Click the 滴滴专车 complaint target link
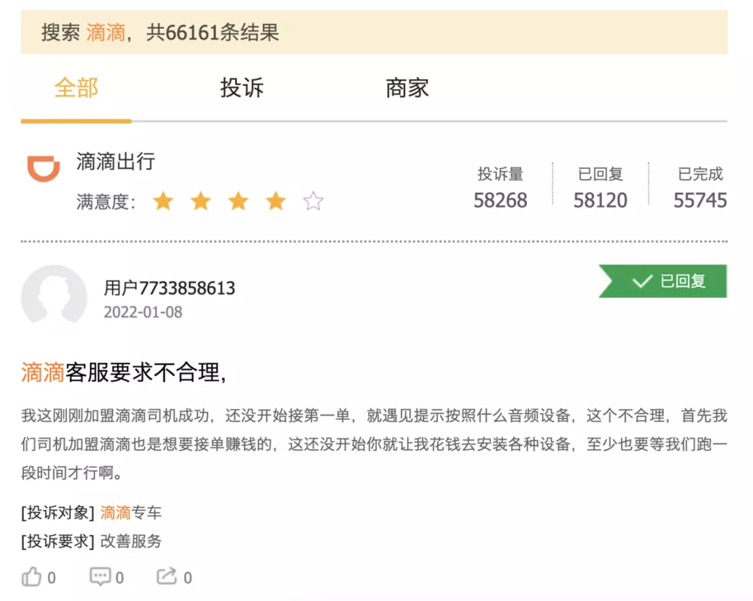Screen dimensions: 753x601 (x=130, y=513)
